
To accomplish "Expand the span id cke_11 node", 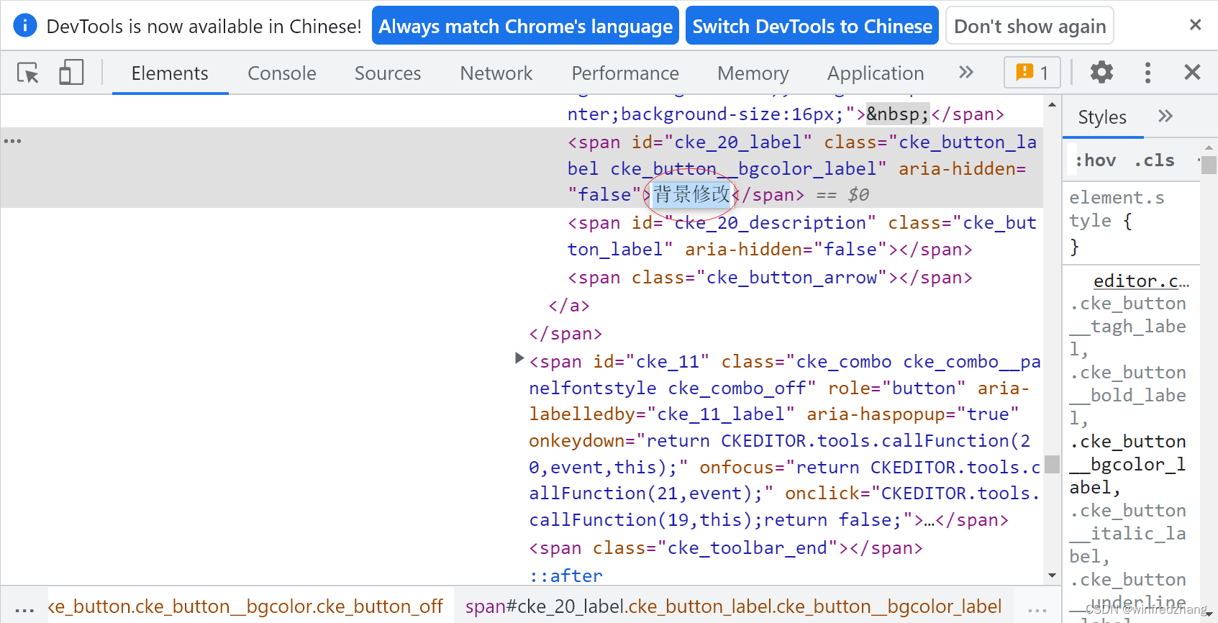I will [x=519, y=358].
